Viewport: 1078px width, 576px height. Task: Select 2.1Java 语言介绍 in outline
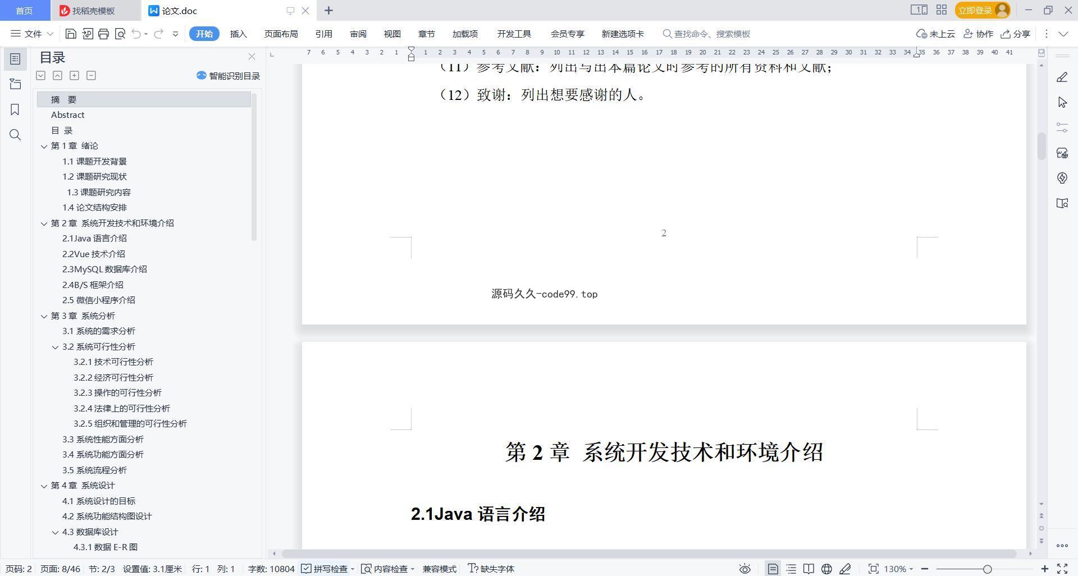(94, 239)
